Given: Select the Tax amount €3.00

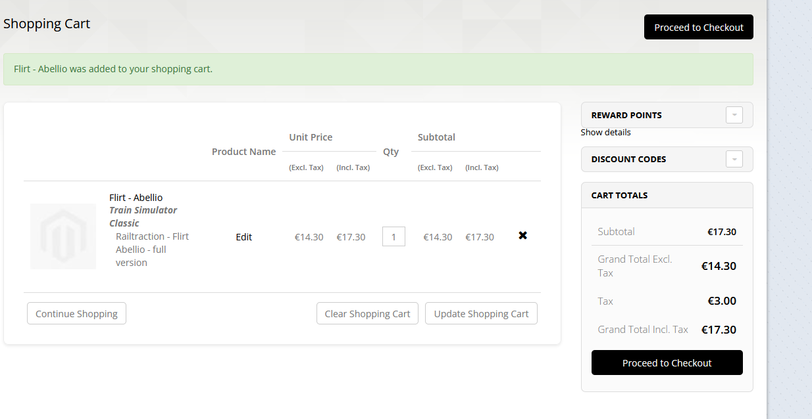Looking at the screenshot, I should pos(722,301).
